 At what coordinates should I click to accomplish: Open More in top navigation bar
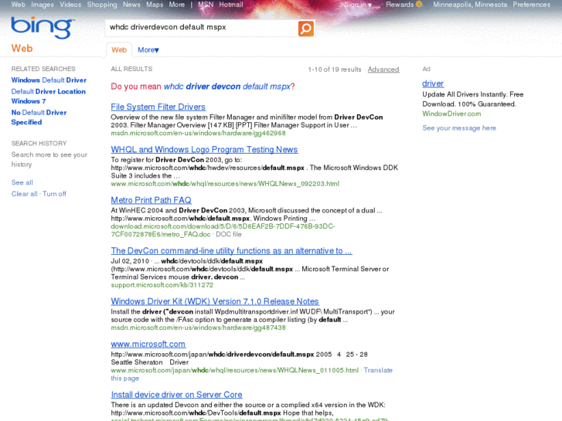tap(177, 5)
